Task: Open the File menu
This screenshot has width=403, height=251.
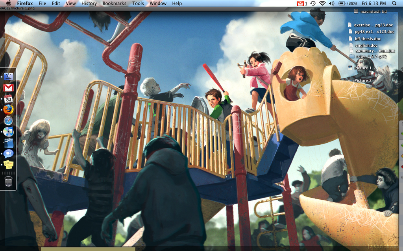Action: pos(42,3)
